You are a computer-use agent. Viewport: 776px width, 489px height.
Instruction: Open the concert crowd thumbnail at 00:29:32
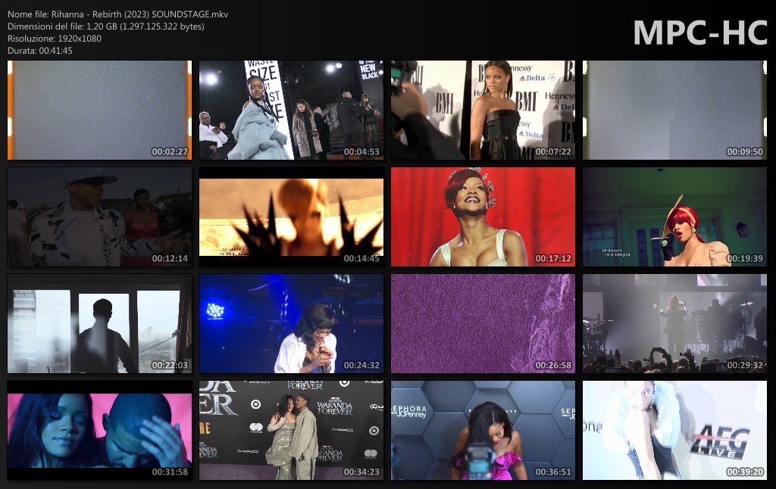point(674,324)
